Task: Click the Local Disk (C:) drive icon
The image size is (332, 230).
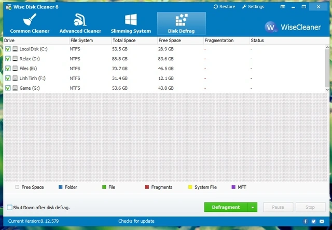Action: point(15,49)
